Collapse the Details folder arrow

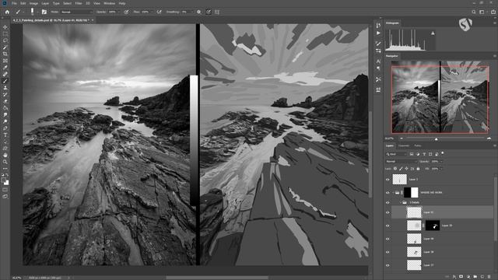[400, 202]
